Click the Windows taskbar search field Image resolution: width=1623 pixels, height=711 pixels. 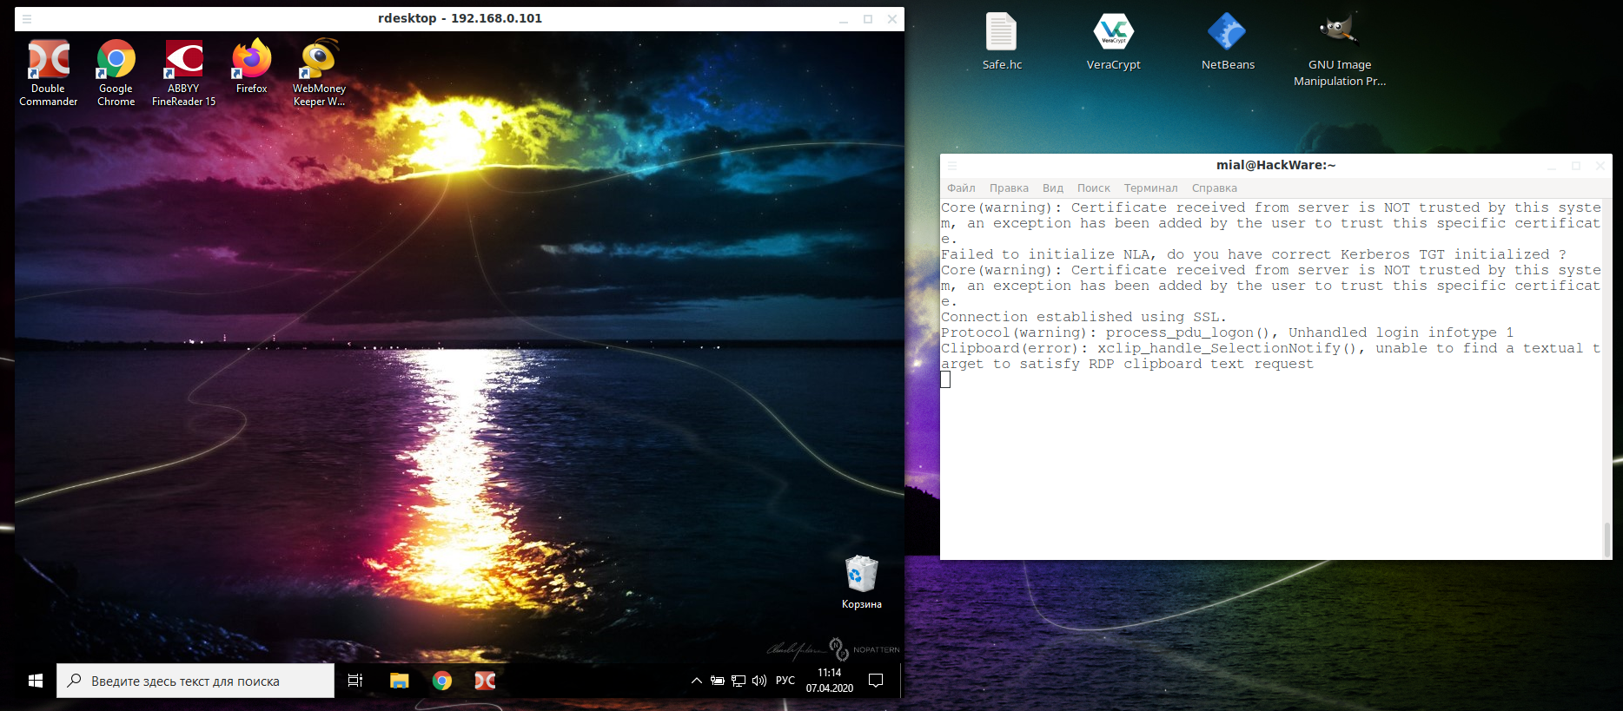click(195, 681)
